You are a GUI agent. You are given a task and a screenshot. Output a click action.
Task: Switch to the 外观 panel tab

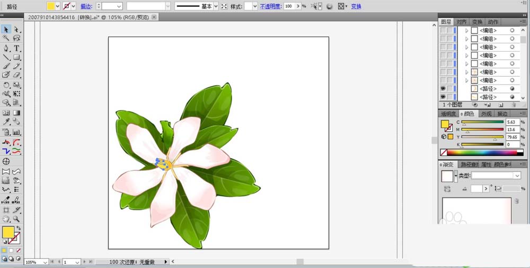tap(487, 114)
